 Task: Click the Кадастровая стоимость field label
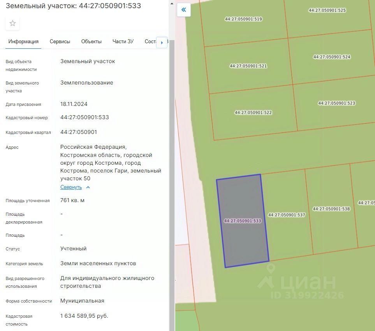(19, 320)
